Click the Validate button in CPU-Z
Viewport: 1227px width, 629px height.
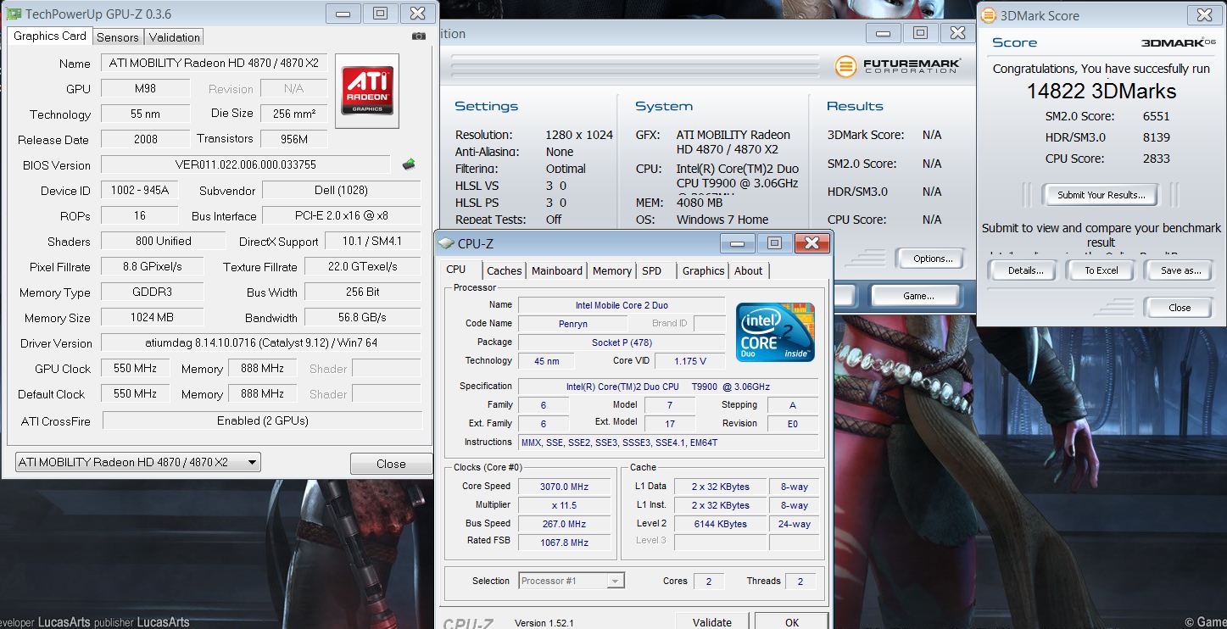pos(711,622)
